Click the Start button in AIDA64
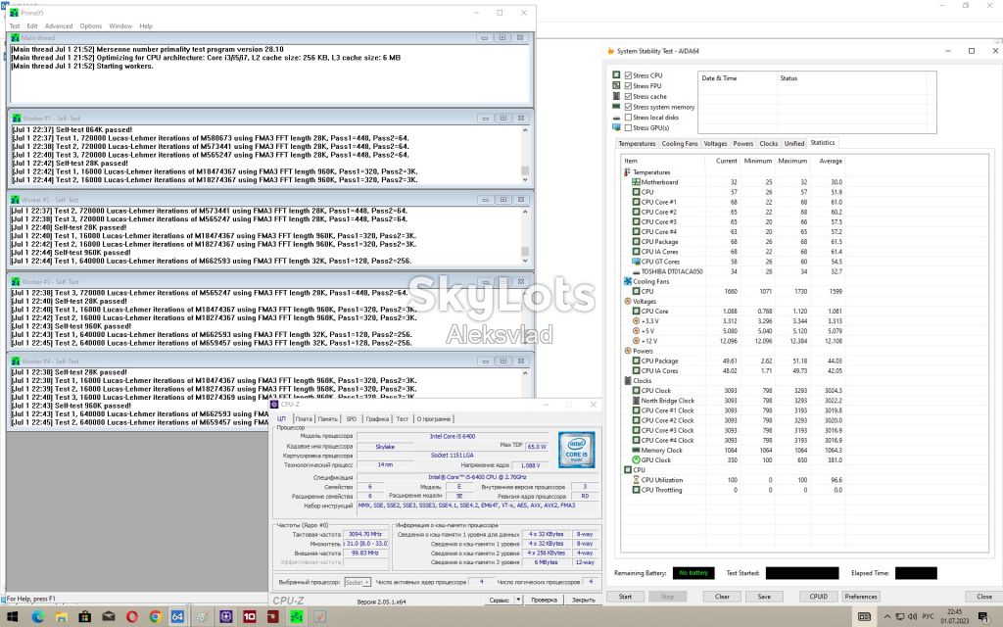Image resolution: width=1003 pixels, height=627 pixels. click(625, 597)
